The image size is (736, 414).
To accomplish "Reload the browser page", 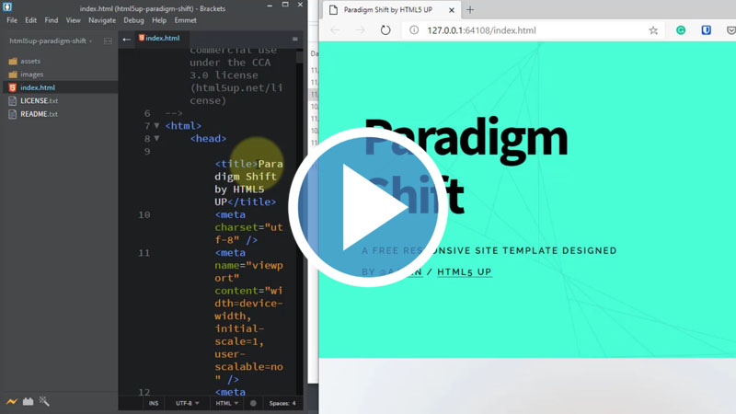I will point(385,30).
